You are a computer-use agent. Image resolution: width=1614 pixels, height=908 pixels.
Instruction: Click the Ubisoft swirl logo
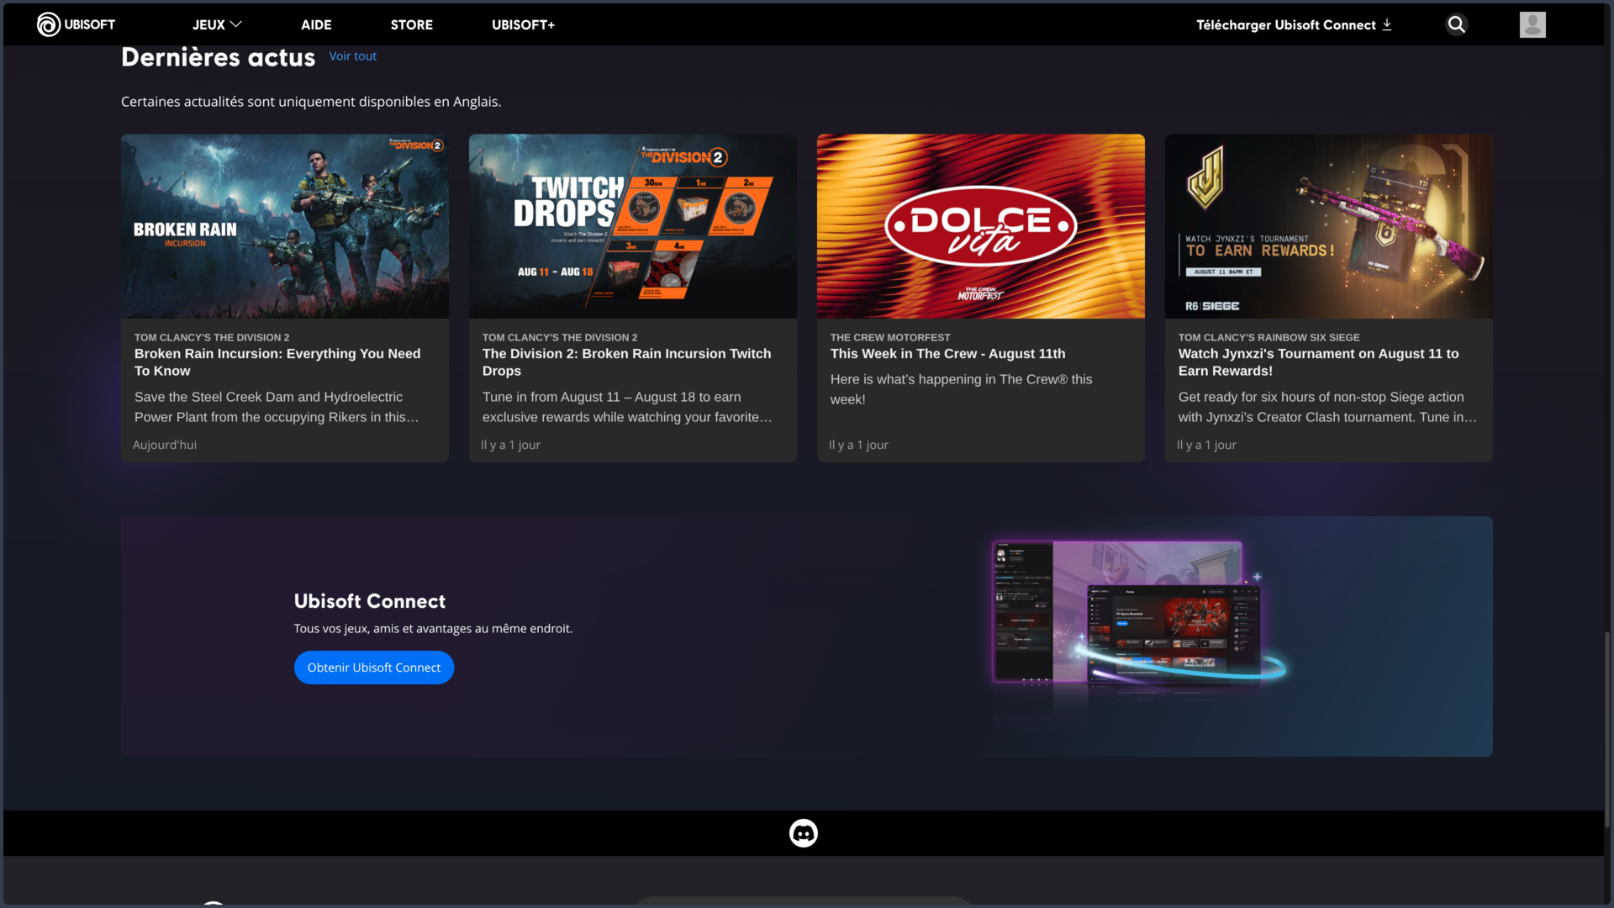[x=49, y=24]
